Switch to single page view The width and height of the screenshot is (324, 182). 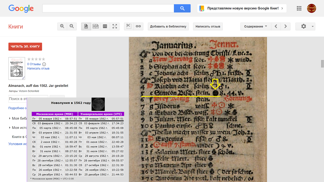pyautogui.click(x=86, y=26)
